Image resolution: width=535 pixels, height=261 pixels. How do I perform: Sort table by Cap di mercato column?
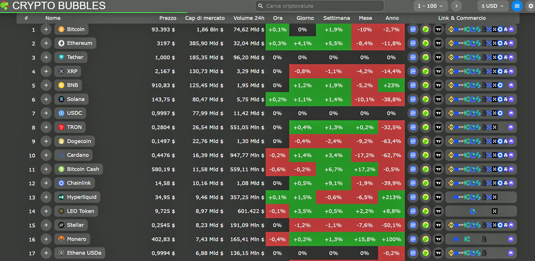(205, 18)
